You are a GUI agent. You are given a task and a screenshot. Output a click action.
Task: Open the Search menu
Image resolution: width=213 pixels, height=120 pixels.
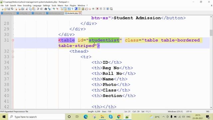coord(13,5)
